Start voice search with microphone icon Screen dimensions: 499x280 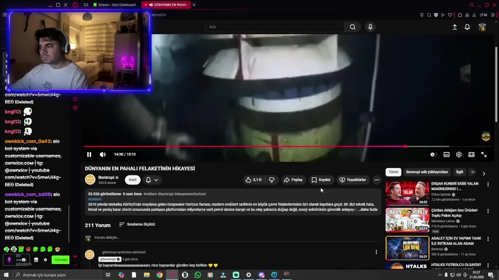pyautogui.click(x=370, y=27)
